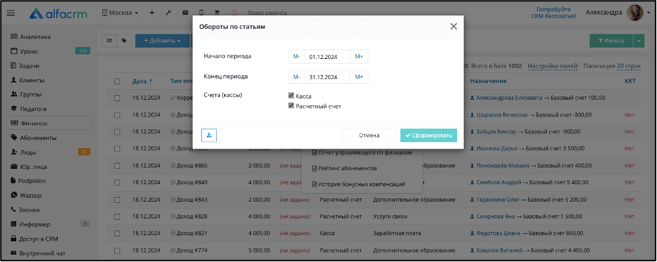Click M+ next to Начало периода

pos(359,56)
